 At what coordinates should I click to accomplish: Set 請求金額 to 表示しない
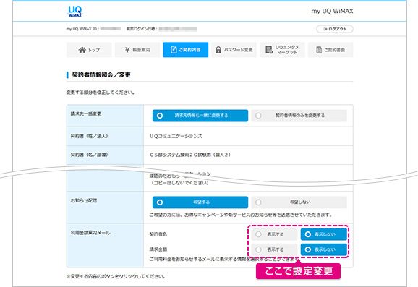(x=324, y=249)
